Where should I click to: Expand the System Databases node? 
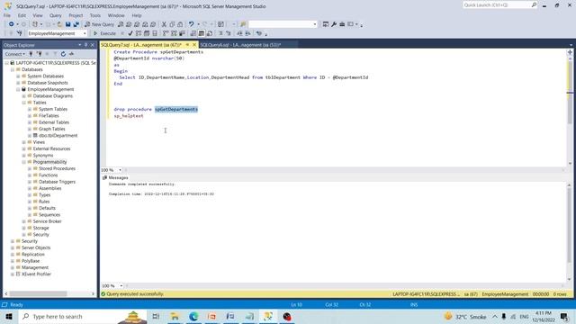click(x=18, y=76)
